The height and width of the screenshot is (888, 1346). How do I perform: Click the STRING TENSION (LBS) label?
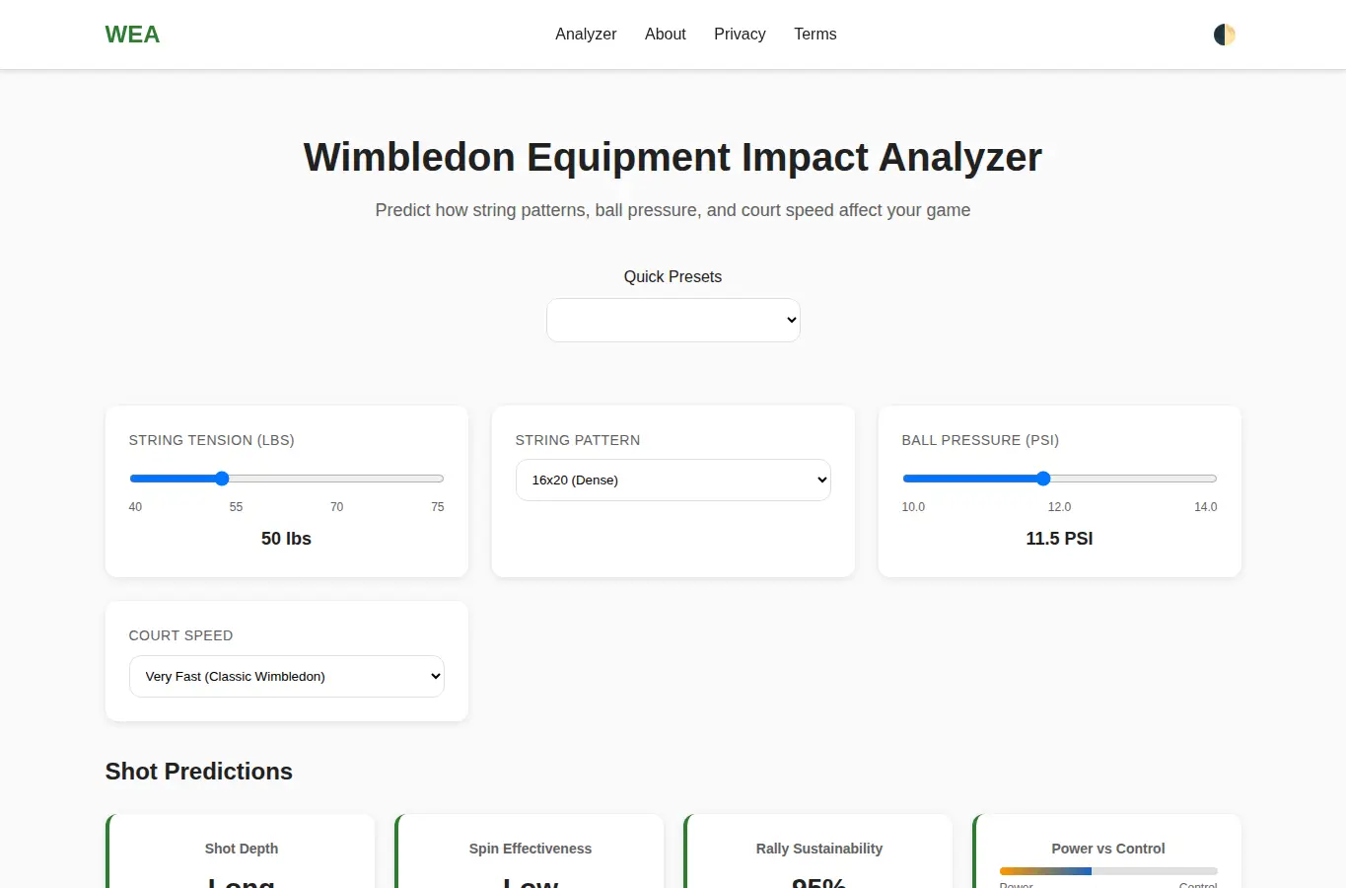[x=212, y=440]
